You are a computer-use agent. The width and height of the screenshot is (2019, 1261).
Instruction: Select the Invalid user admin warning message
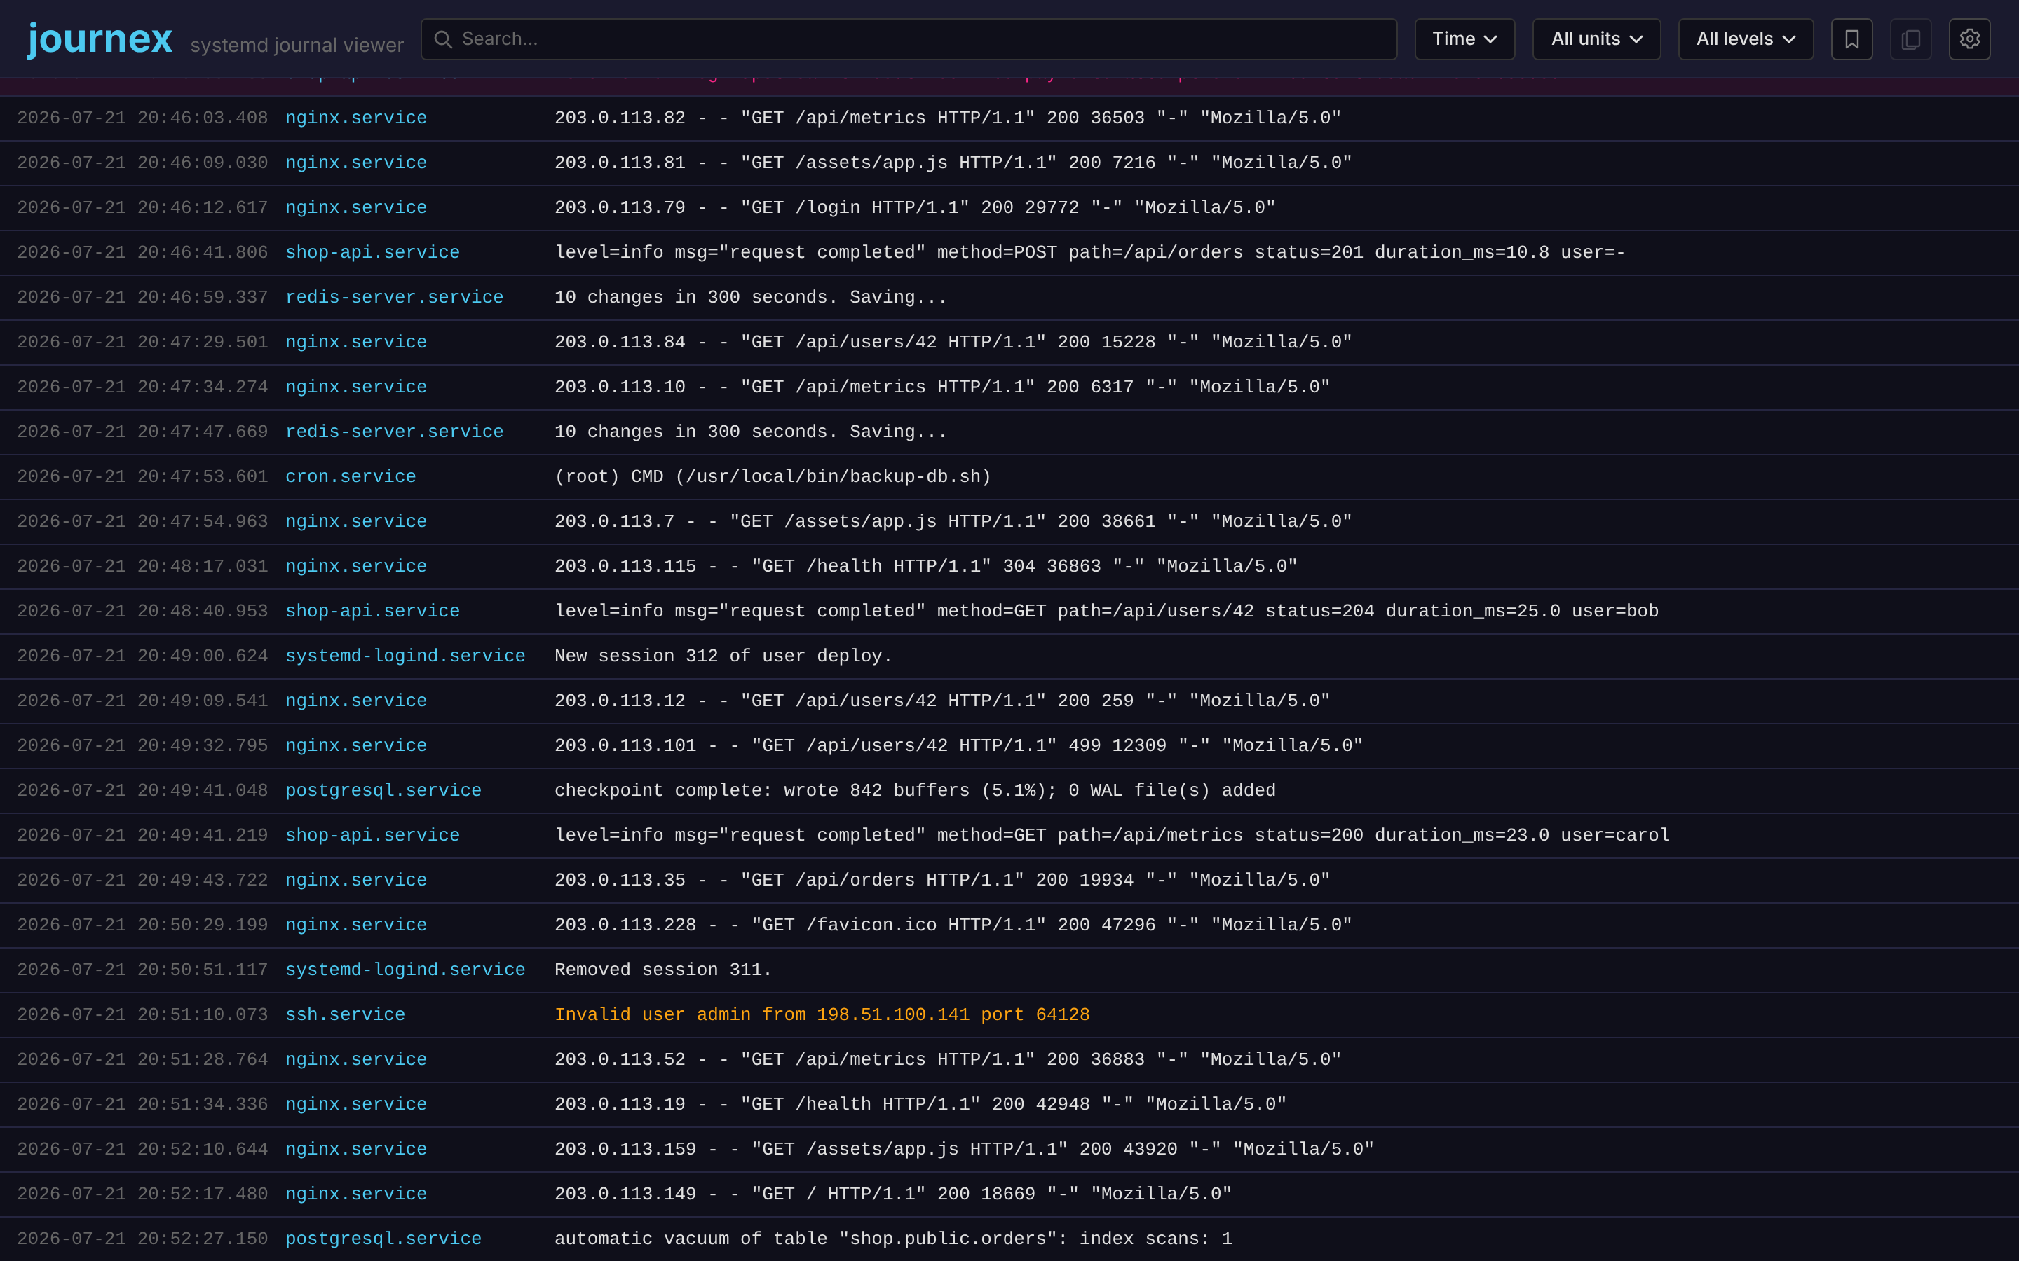[x=822, y=1015]
